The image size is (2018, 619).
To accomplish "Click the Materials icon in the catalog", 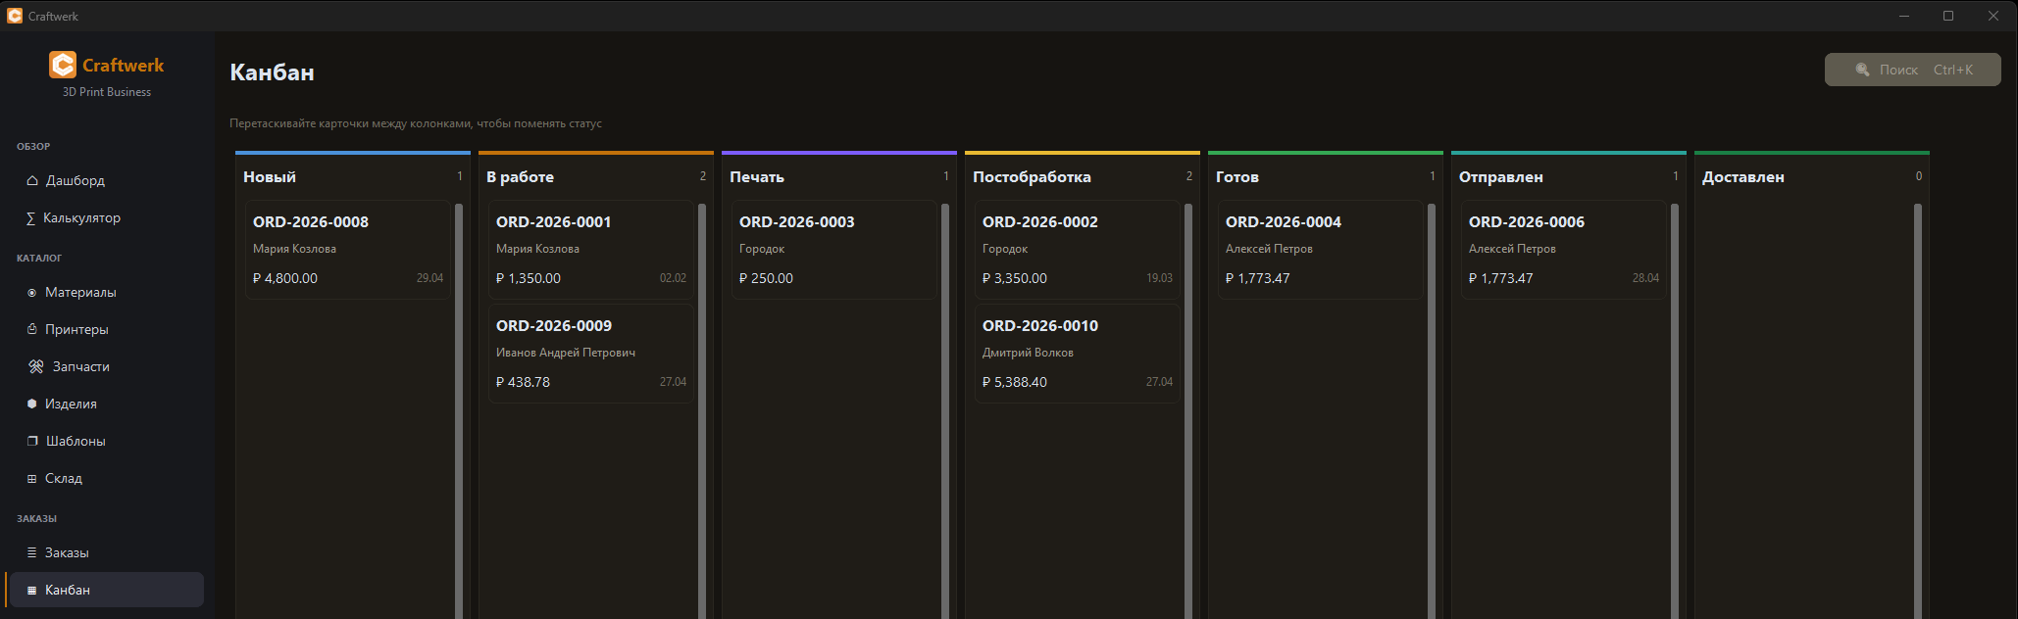I will click(32, 292).
